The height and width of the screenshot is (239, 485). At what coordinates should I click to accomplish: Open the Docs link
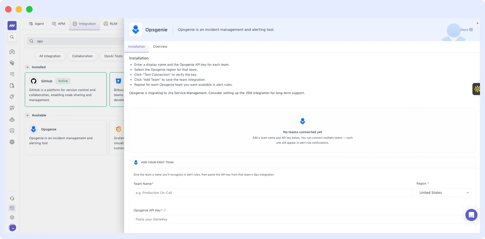point(466,30)
